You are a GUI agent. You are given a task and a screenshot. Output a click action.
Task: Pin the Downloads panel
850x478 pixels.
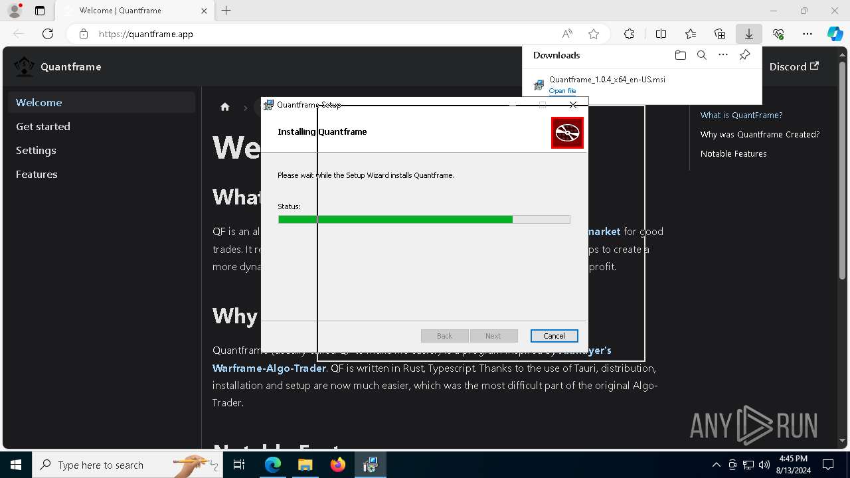pos(744,55)
